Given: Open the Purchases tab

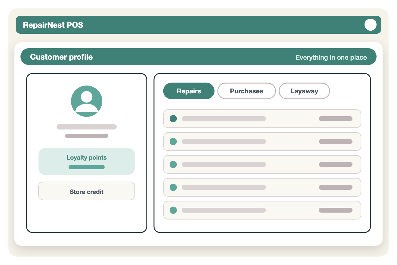Looking at the screenshot, I should coord(247,91).
